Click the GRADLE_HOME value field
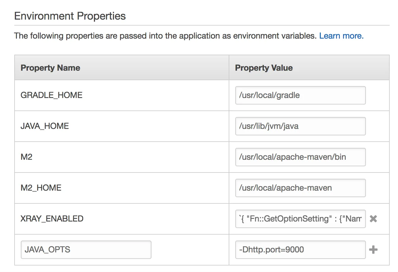The image size is (398, 272). pyautogui.click(x=300, y=95)
